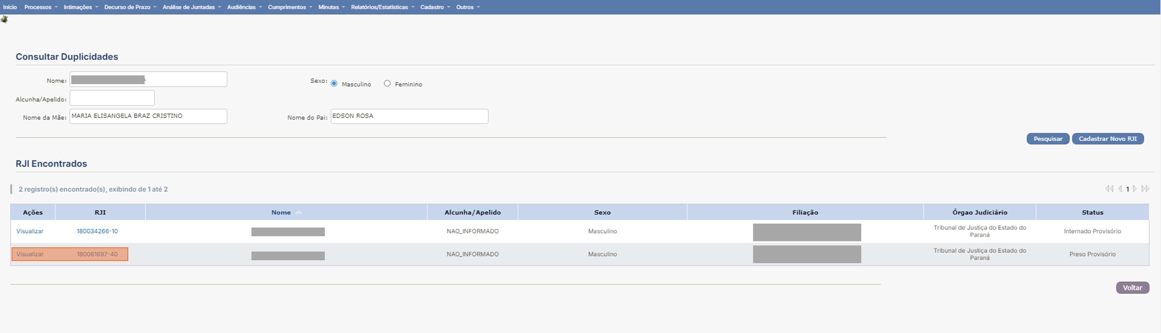Open RJI link 180034266-10
This screenshot has height=333, width=1161.
97,231
